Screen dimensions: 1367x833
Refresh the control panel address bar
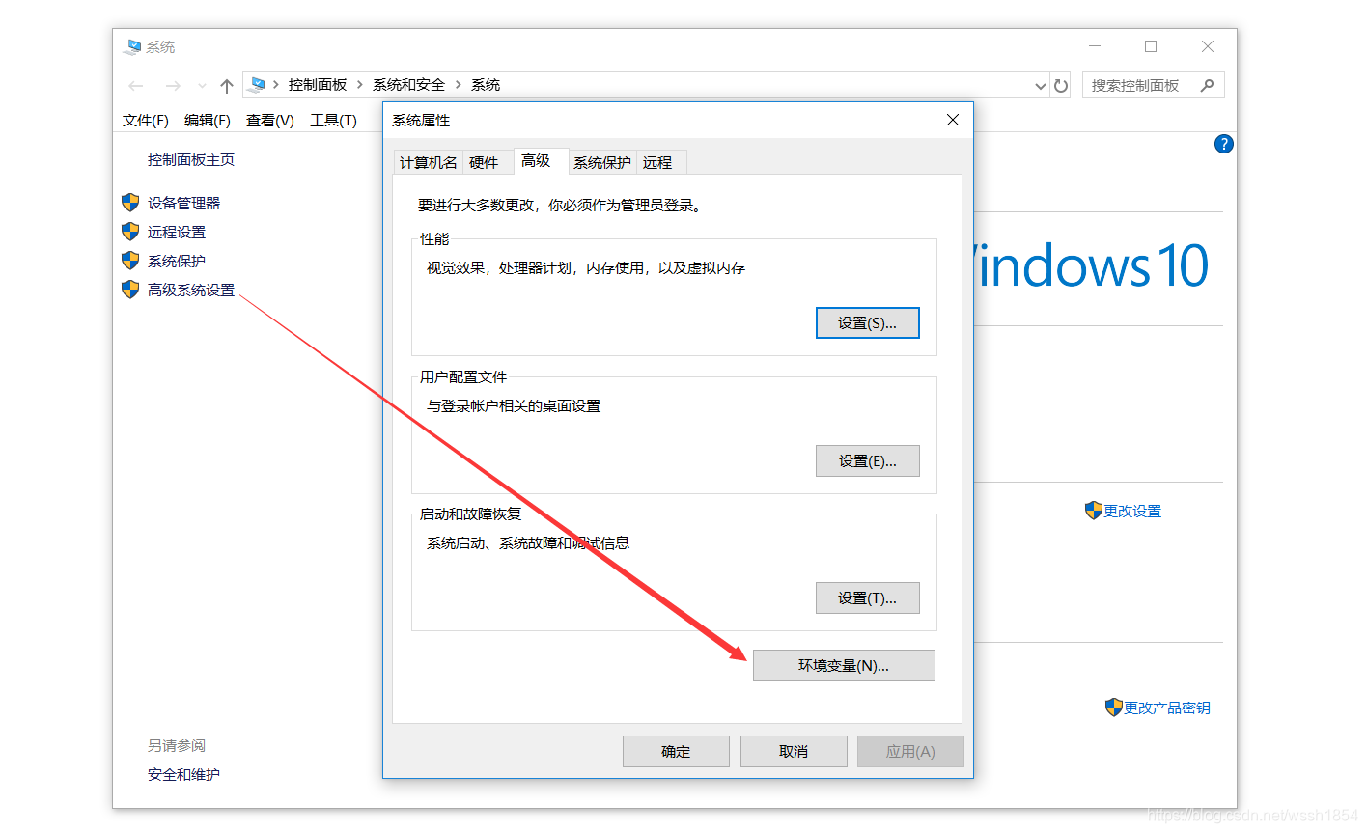coord(1061,86)
